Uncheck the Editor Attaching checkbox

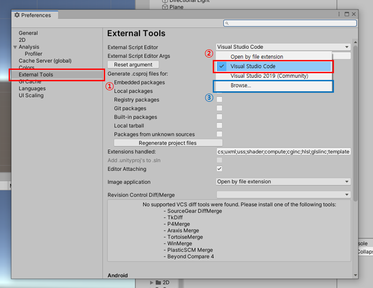[219, 169]
